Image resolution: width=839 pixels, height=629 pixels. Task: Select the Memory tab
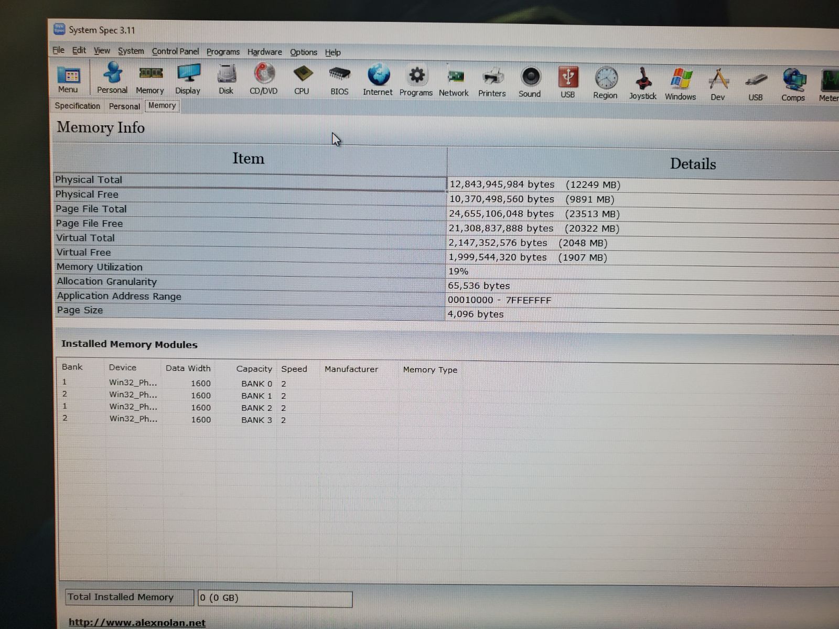(x=162, y=105)
